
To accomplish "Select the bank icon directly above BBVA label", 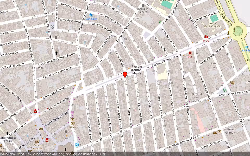I will point(72,123).
